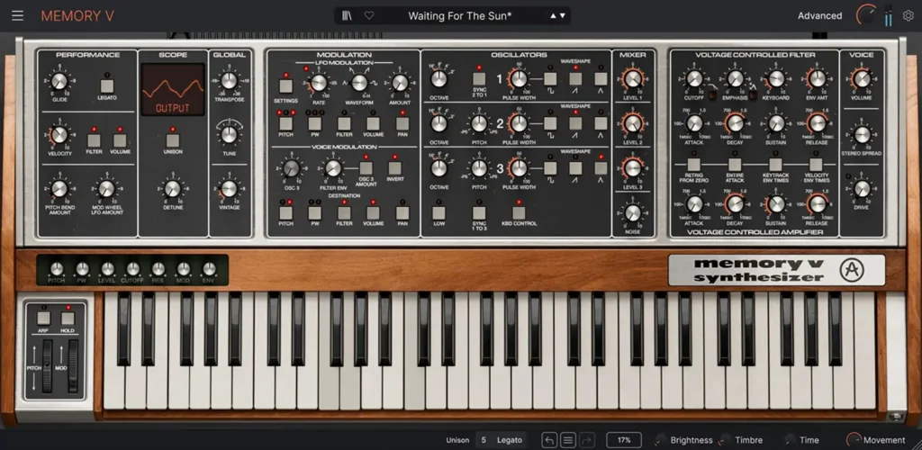Toggle the Unison button

pos(172,139)
